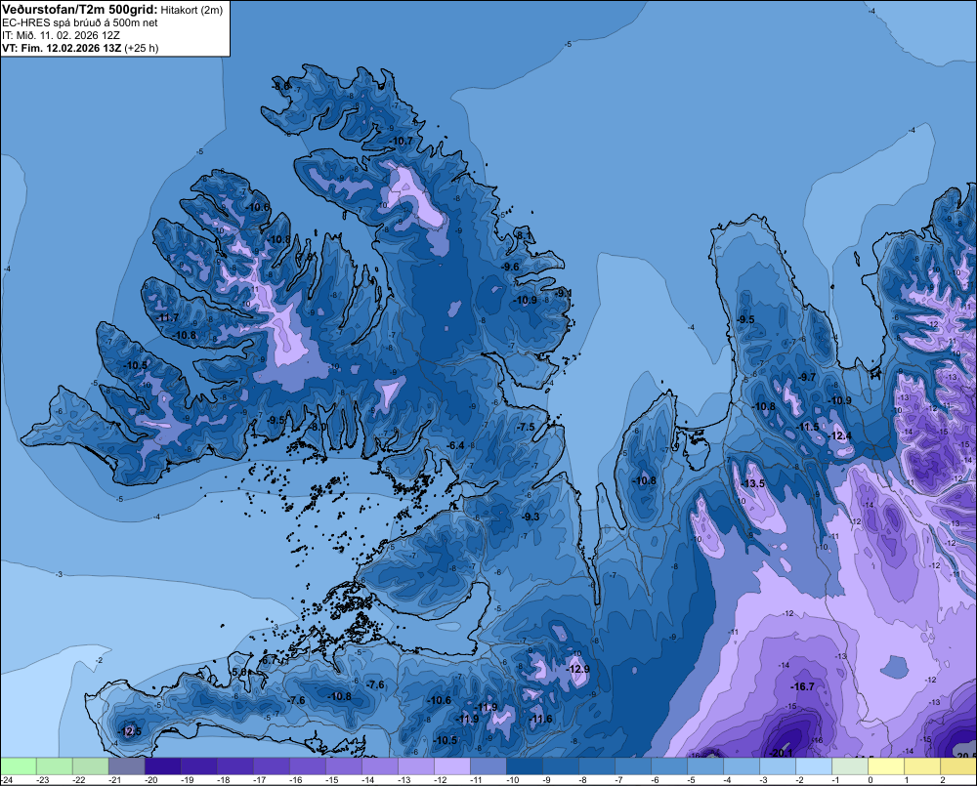977x786 pixels.
Task: Click the -20.1 temperature value on the map
Action: pyautogui.click(x=781, y=753)
